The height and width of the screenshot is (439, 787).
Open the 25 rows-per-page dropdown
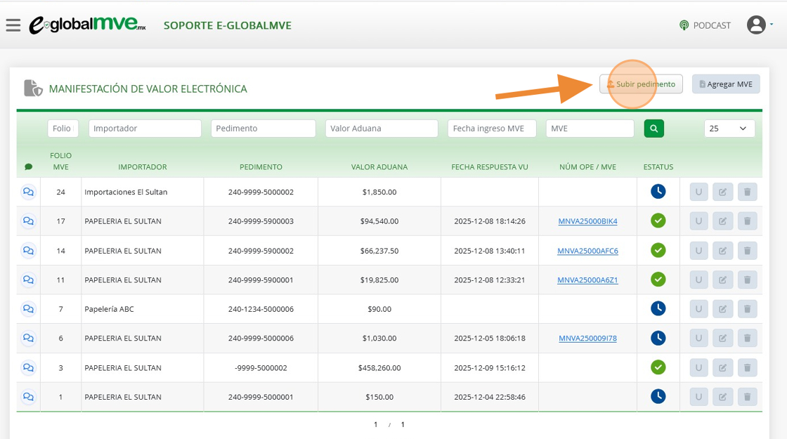click(x=729, y=129)
